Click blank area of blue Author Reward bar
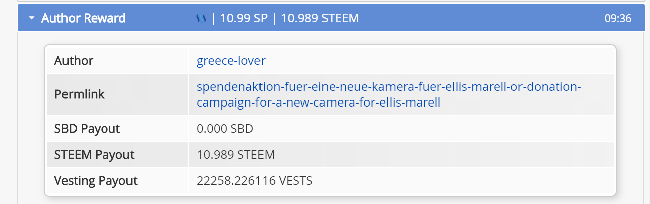650x204 pixels. tap(479, 19)
